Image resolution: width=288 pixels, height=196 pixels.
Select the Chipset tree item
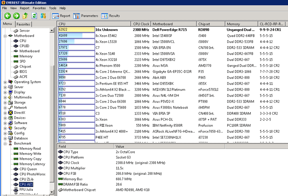pyautogui.click(x=25, y=67)
